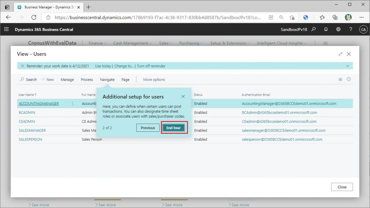This screenshot has height=208, width=370.
Task: Show the list view layout icon
Action: pyautogui.click(x=340, y=79)
